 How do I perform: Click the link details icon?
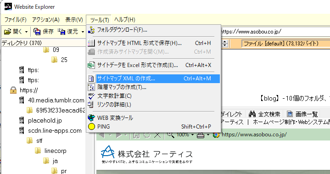[x=91, y=105]
